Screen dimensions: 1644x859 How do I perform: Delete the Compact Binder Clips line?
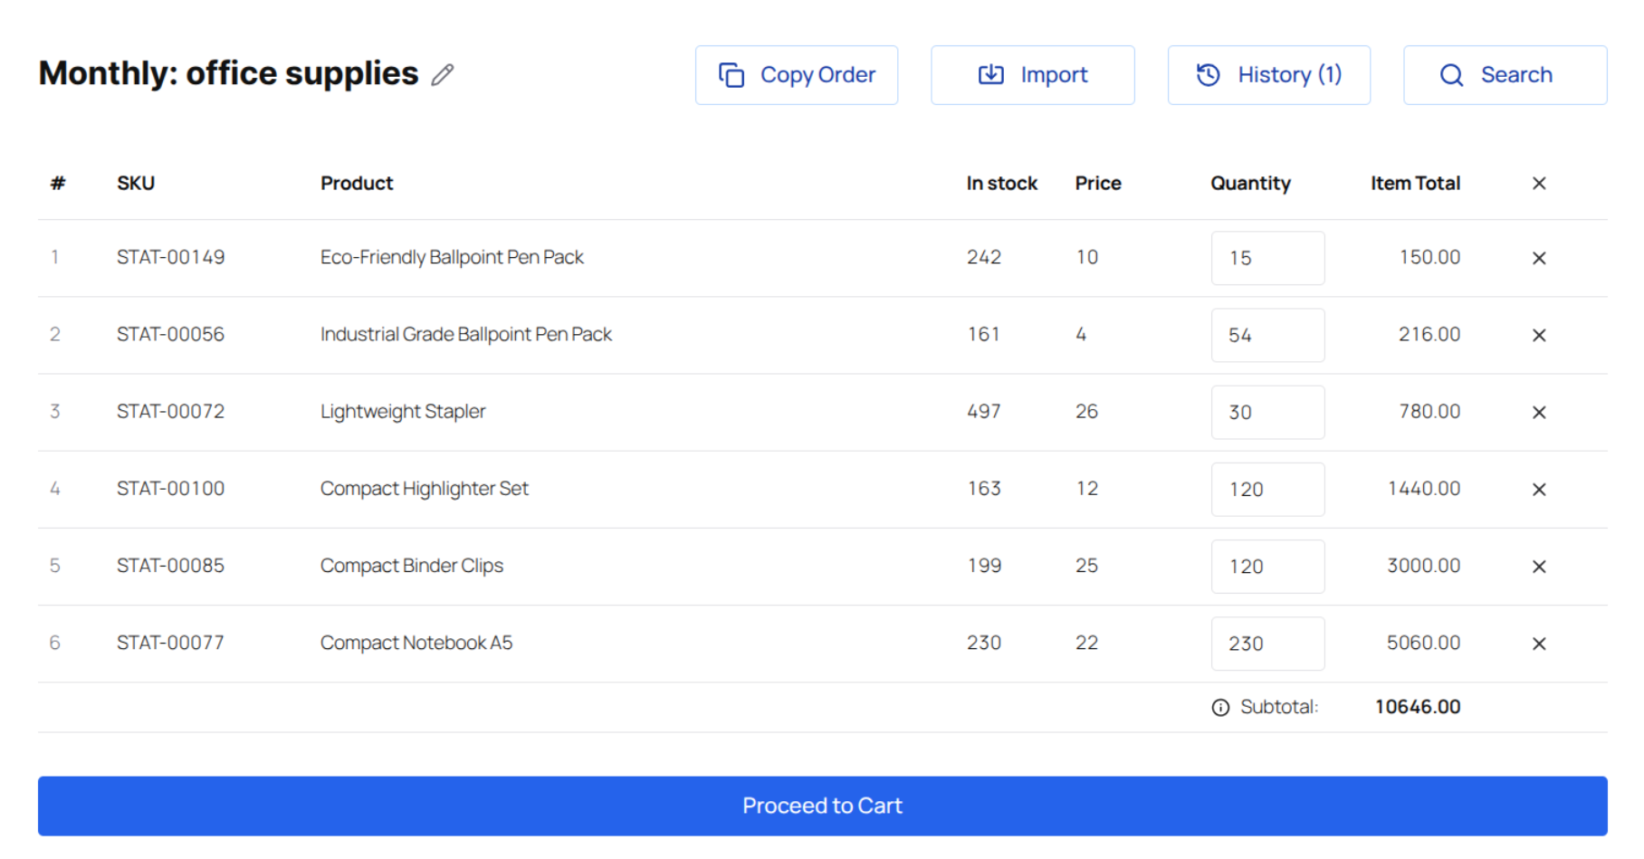pyautogui.click(x=1539, y=566)
